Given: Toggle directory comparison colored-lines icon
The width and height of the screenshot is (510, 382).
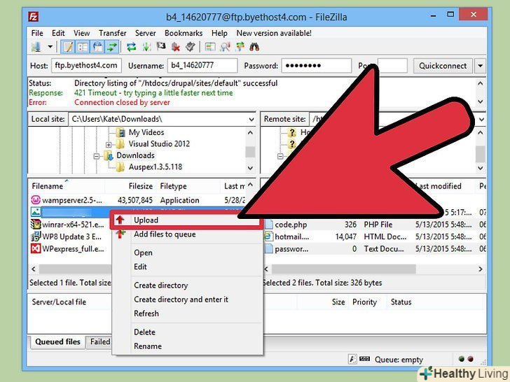Looking at the screenshot, I should [209, 47].
